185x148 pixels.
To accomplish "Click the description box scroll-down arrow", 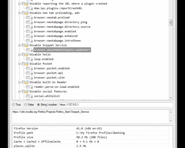I will point(171,121).
